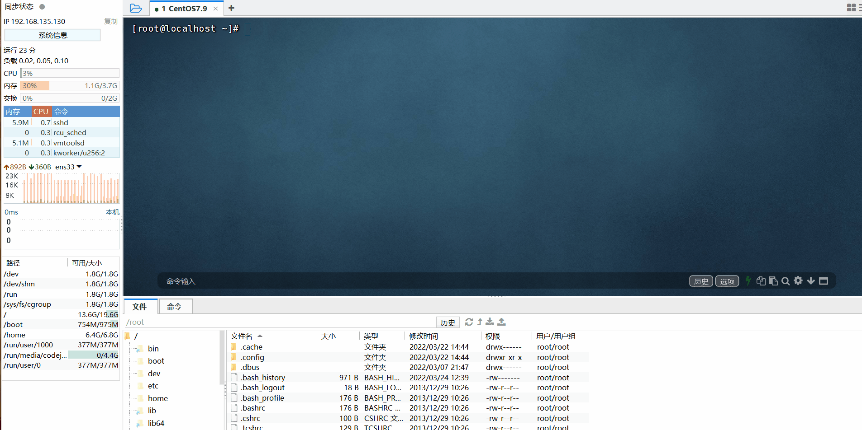Open terminal settings gear icon
The height and width of the screenshot is (430, 862).
point(798,280)
